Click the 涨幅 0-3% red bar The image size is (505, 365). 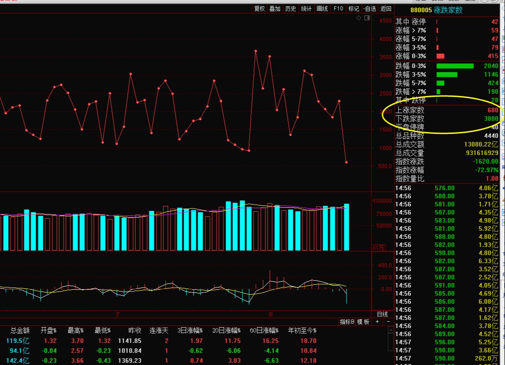(x=440, y=56)
